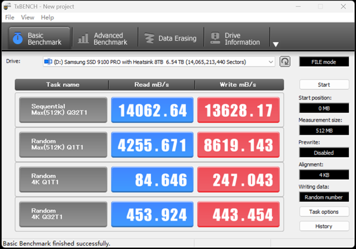This screenshot has height=249, width=356.
Task: Click the TxBENCH app icon in title bar
Action: point(8,6)
